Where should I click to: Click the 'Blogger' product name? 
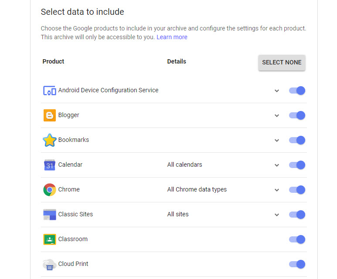tap(69, 115)
